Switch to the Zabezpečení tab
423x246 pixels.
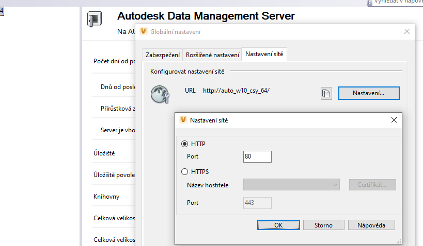coord(163,55)
